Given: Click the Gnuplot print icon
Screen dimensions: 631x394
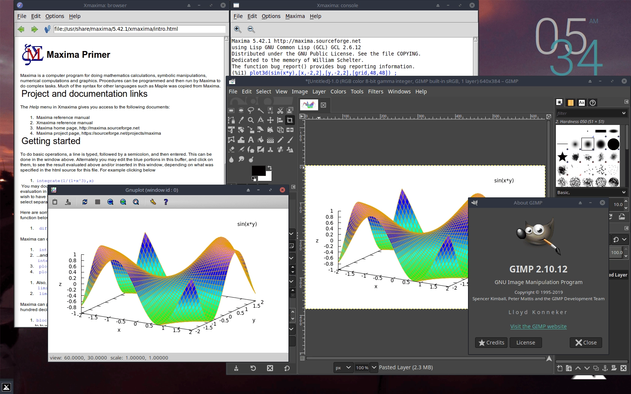Looking at the screenshot, I should (68, 202).
